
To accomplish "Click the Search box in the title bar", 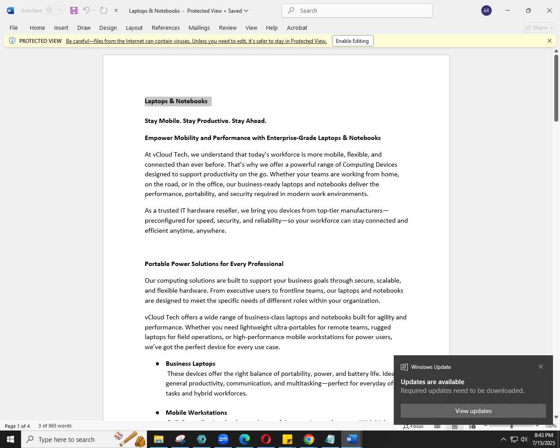I will pyautogui.click(x=357, y=10).
